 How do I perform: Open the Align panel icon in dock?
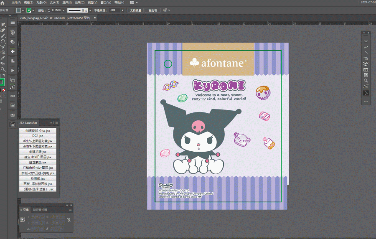tap(13, 61)
